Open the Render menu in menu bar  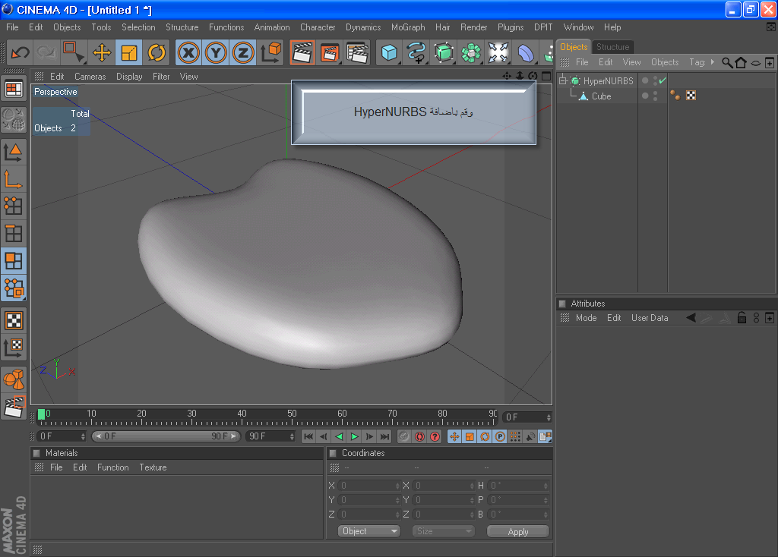474,27
